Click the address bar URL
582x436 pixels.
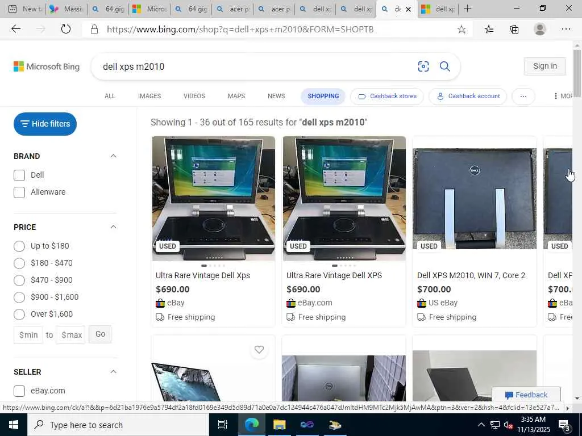[240, 30]
